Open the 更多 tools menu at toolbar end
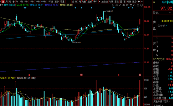This screenshot has width=173, height=106. pyautogui.click(x=135, y=1)
